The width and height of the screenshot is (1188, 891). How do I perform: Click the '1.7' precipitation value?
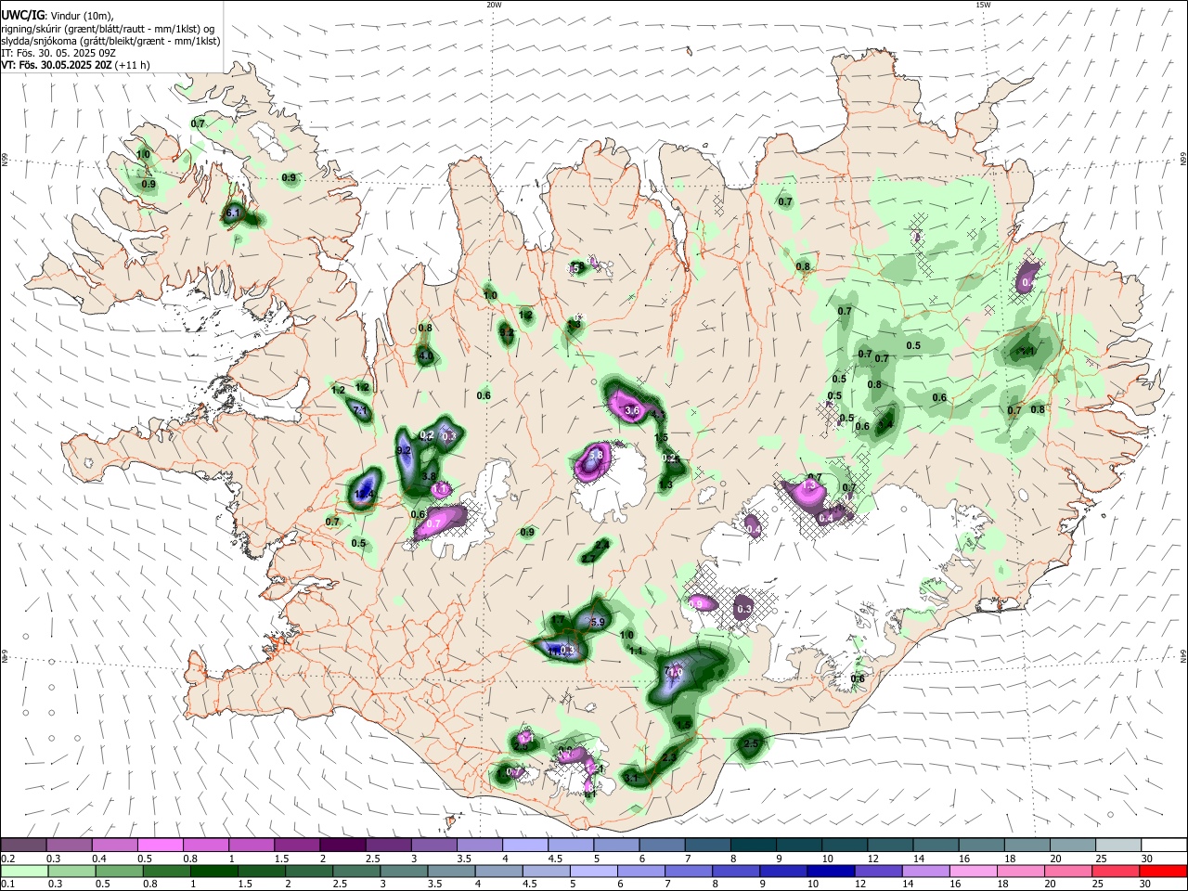click(x=558, y=619)
